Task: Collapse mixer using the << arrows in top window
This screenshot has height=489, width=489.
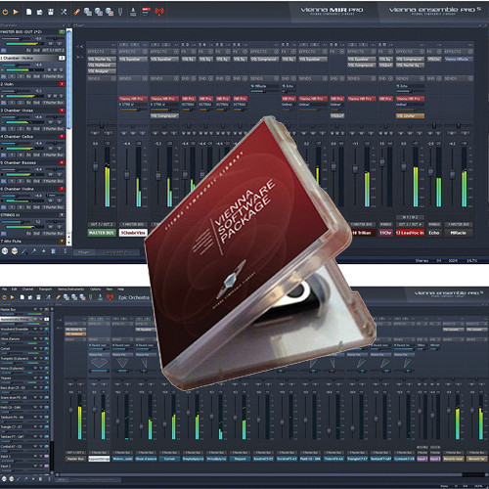Action: pyautogui.click(x=79, y=47)
